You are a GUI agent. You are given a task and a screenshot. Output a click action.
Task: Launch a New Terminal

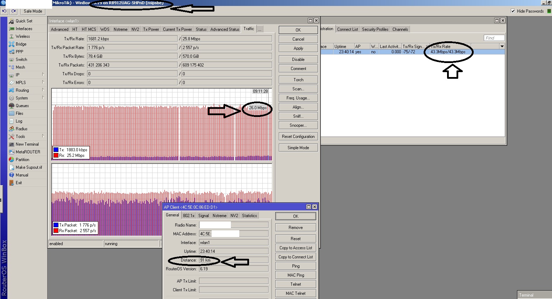[27, 144]
